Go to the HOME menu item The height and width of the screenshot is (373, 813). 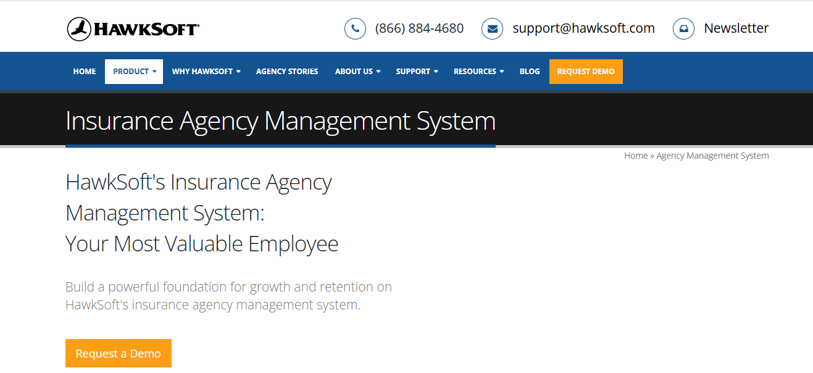tap(85, 72)
